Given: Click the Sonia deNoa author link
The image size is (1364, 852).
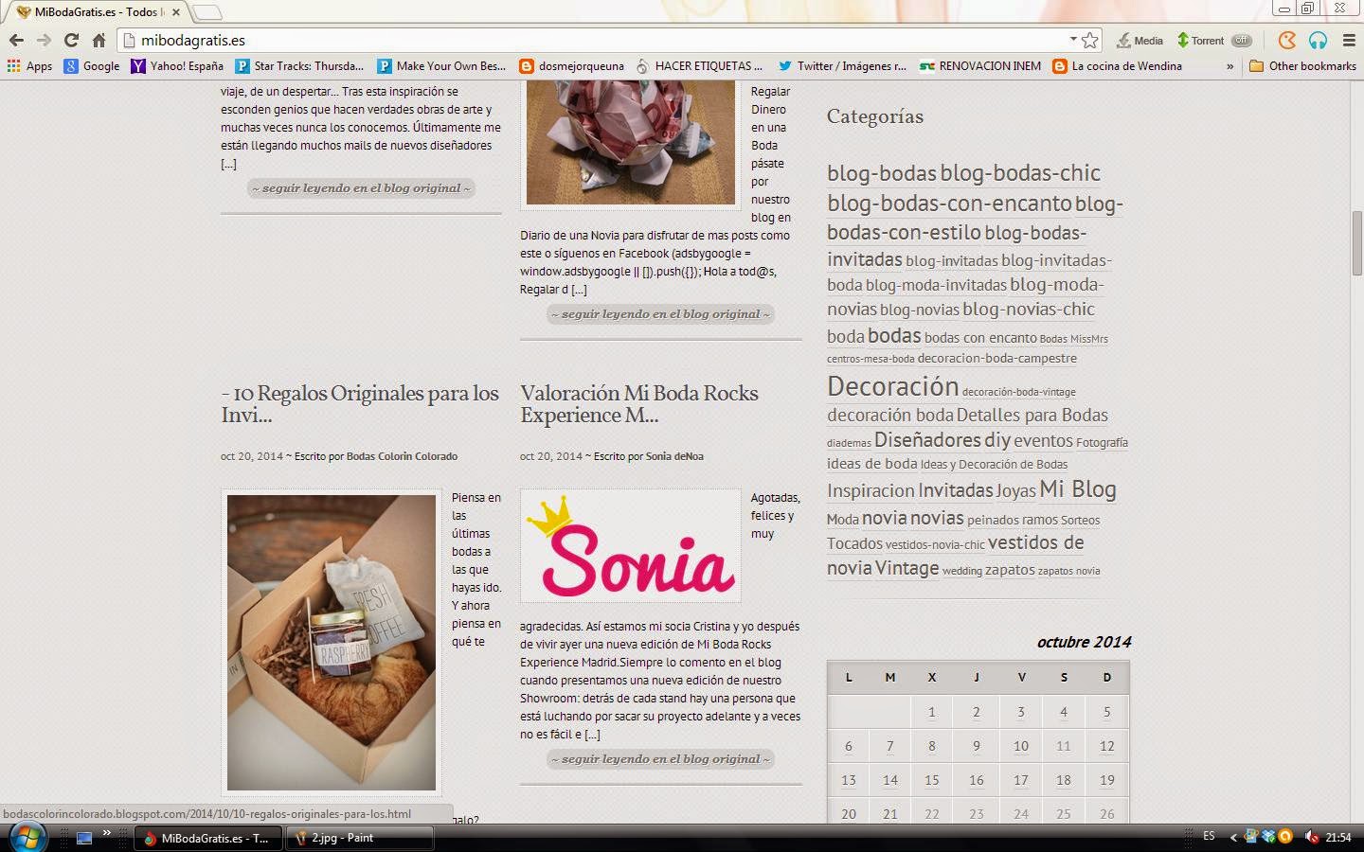Looking at the screenshot, I should [674, 456].
